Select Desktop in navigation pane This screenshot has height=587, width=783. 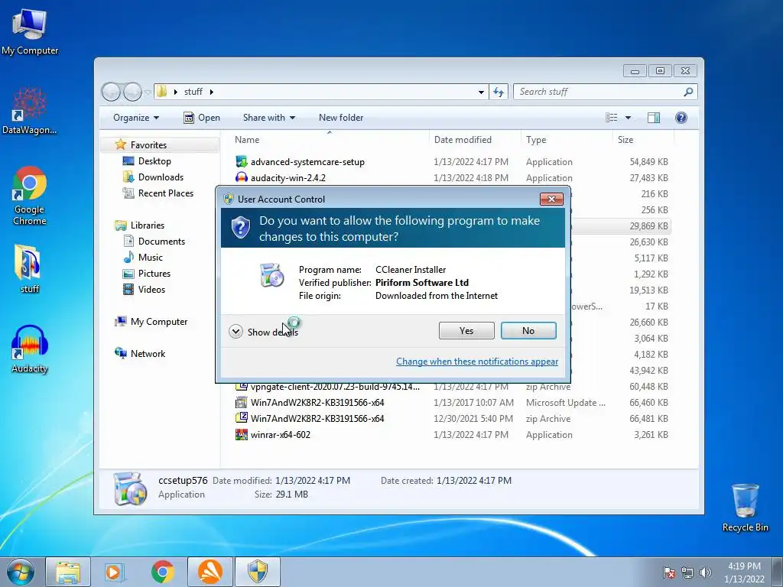click(x=154, y=161)
